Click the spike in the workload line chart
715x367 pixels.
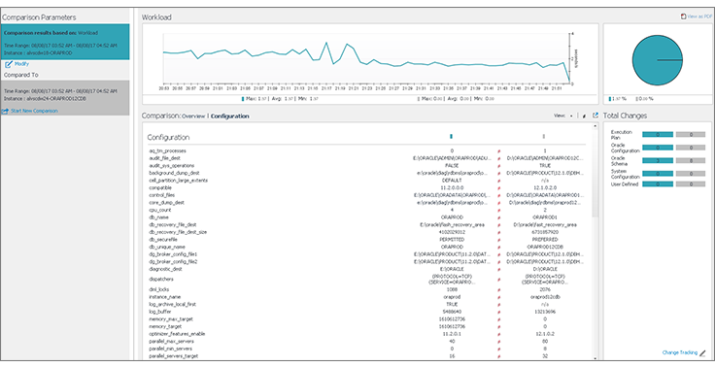point(326,43)
